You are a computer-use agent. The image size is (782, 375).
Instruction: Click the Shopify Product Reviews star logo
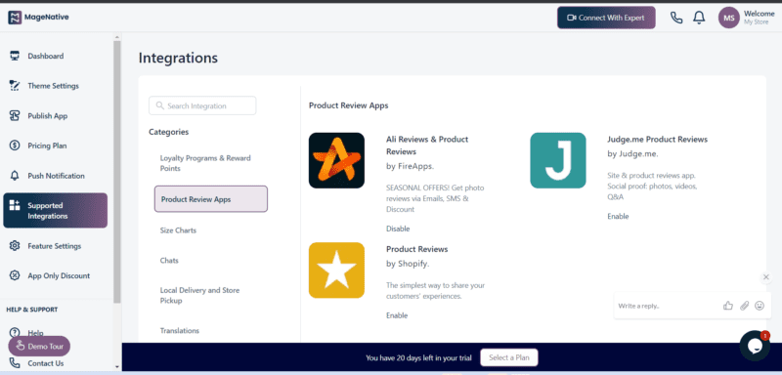[x=336, y=270]
